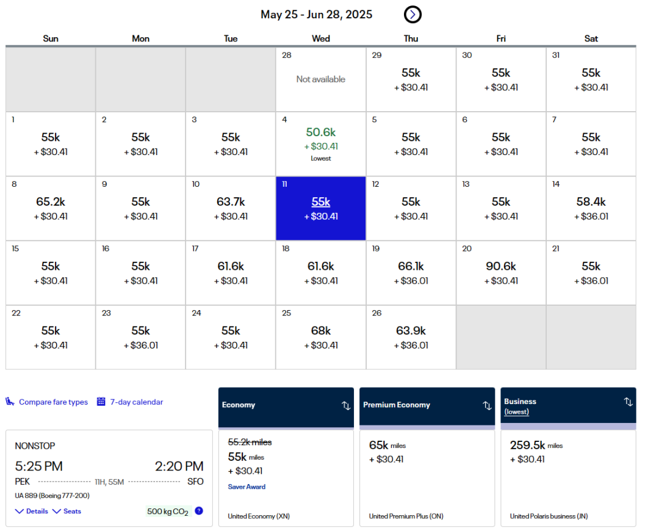This screenshot has width=659, height=528.
Task: Expand the Seats dropdown
Action: (x=57, y=511)
